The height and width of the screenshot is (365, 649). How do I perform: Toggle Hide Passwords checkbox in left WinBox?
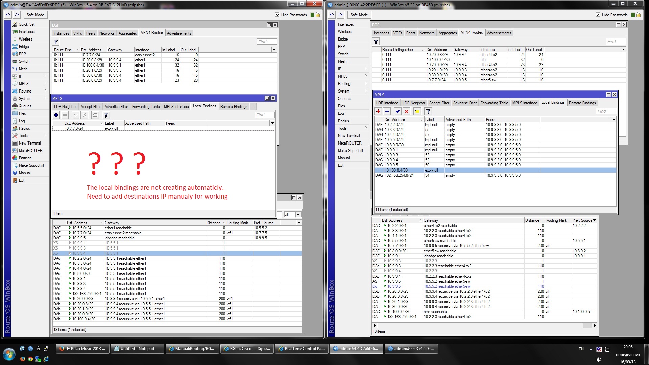click(277, 15)
